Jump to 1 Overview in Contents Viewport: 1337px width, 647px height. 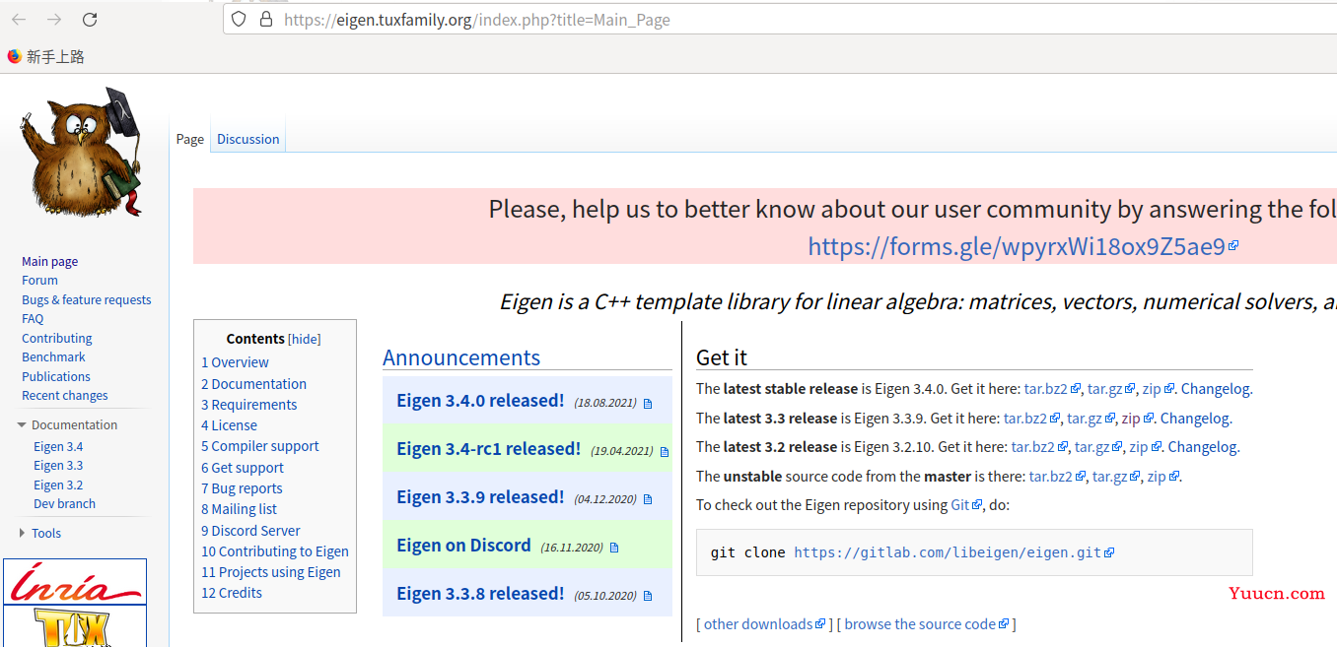pyautogui.click(x=235, y=362)
